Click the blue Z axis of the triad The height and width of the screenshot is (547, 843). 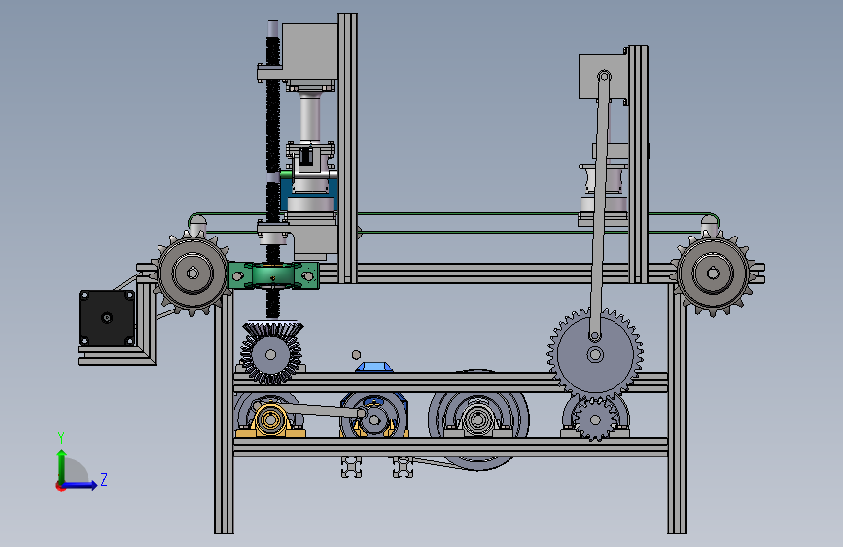coord(80,485)
